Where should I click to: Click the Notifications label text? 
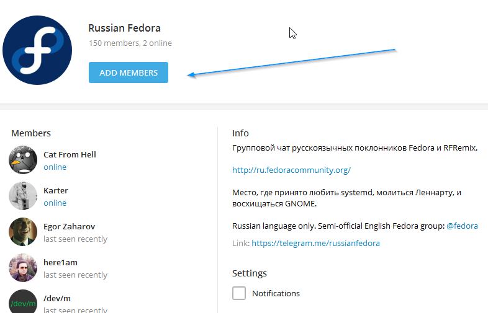(x=276, y=293)
